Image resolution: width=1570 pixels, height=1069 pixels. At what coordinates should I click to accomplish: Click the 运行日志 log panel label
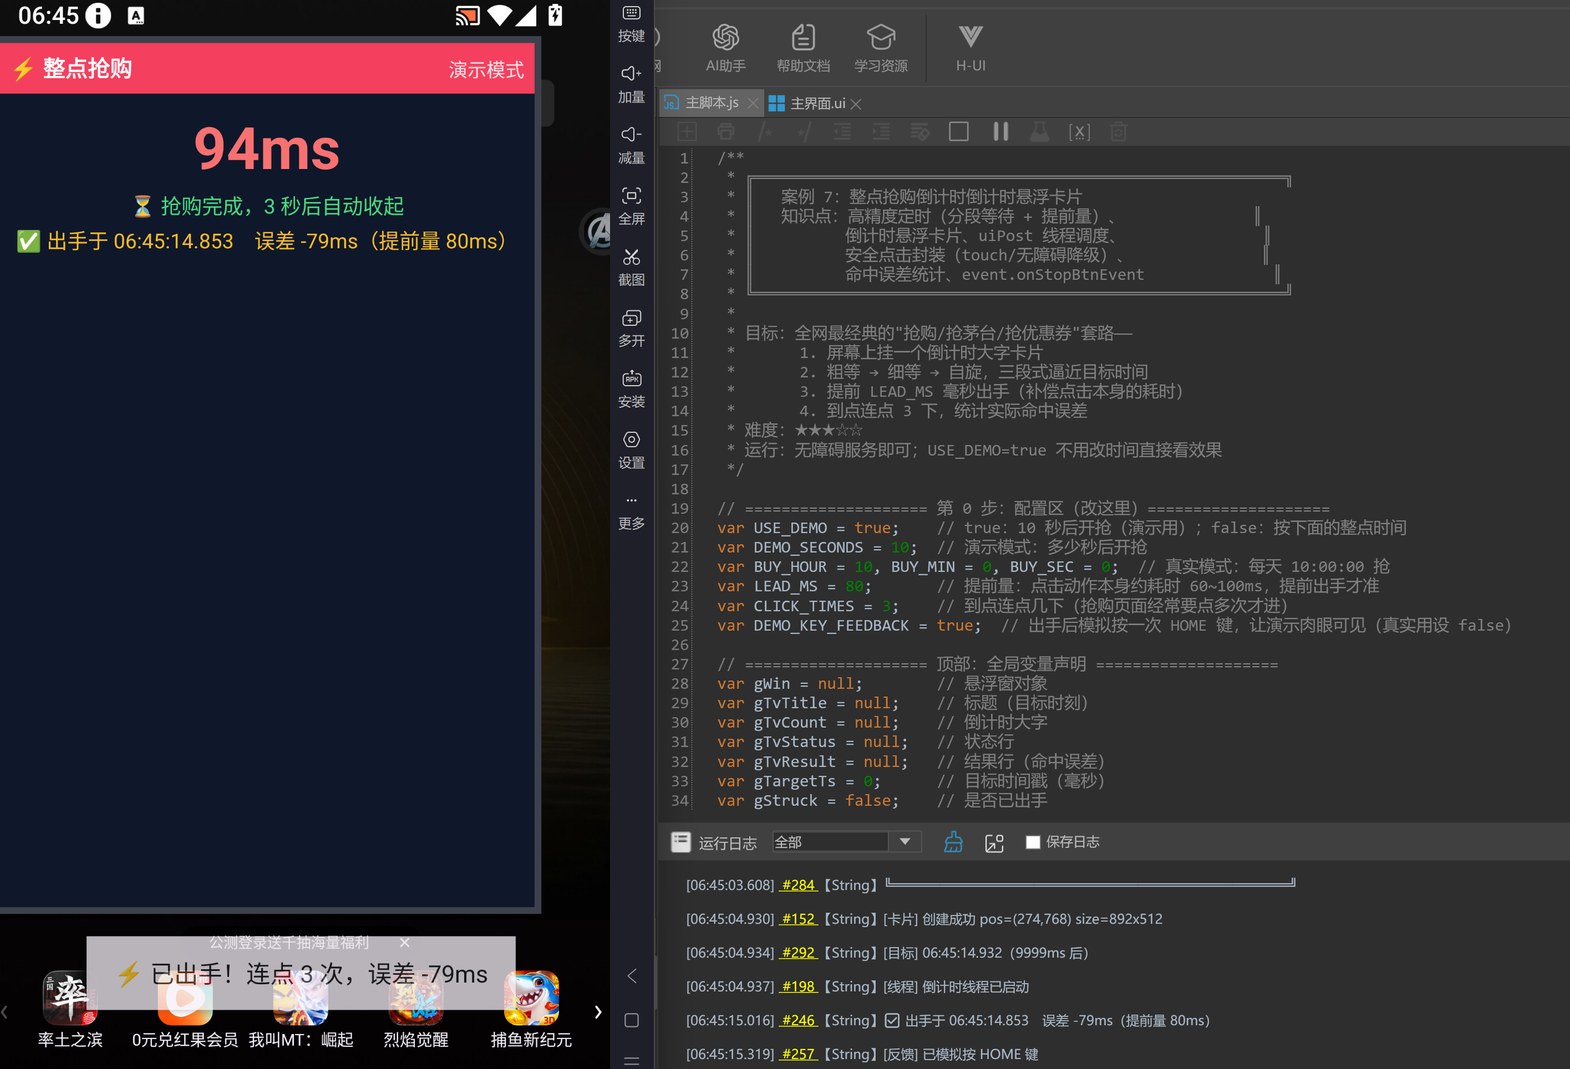tap(727, 843)
